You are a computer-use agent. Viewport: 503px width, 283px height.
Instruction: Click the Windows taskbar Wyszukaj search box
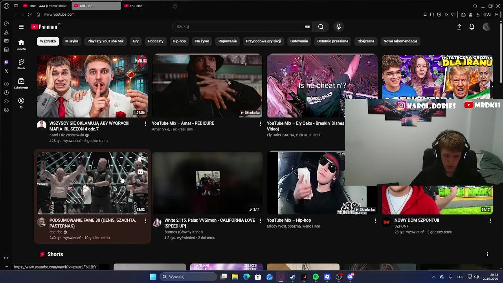coord(188,277)
